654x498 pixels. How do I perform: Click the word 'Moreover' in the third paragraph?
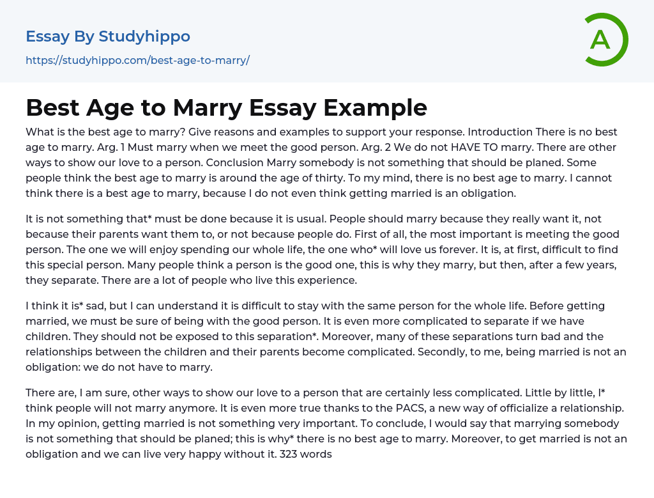coord(361,336)
